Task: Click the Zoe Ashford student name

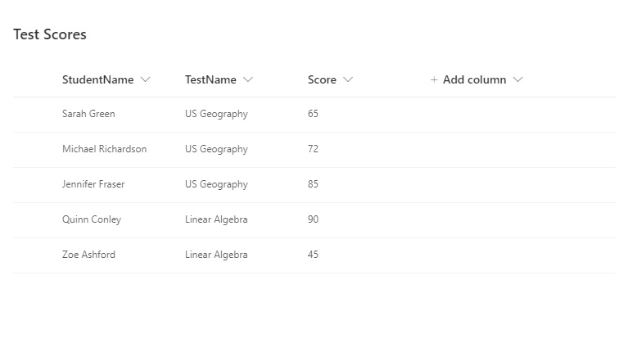Action: pyautogui.click(x=88, y=255)
